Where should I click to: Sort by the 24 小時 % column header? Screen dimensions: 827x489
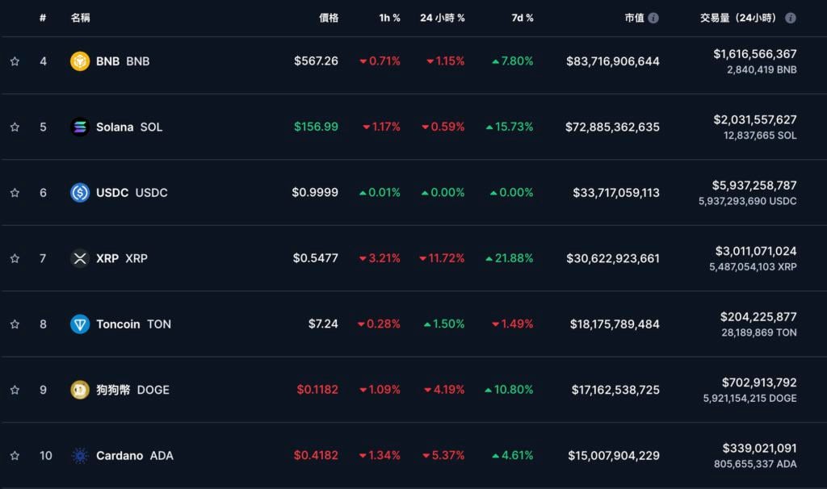pos(442,18)
